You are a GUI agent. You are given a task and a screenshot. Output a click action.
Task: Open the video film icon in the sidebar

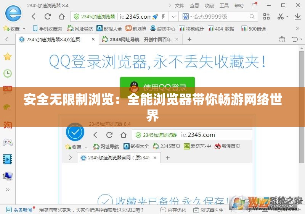click(x=8, y=159)
